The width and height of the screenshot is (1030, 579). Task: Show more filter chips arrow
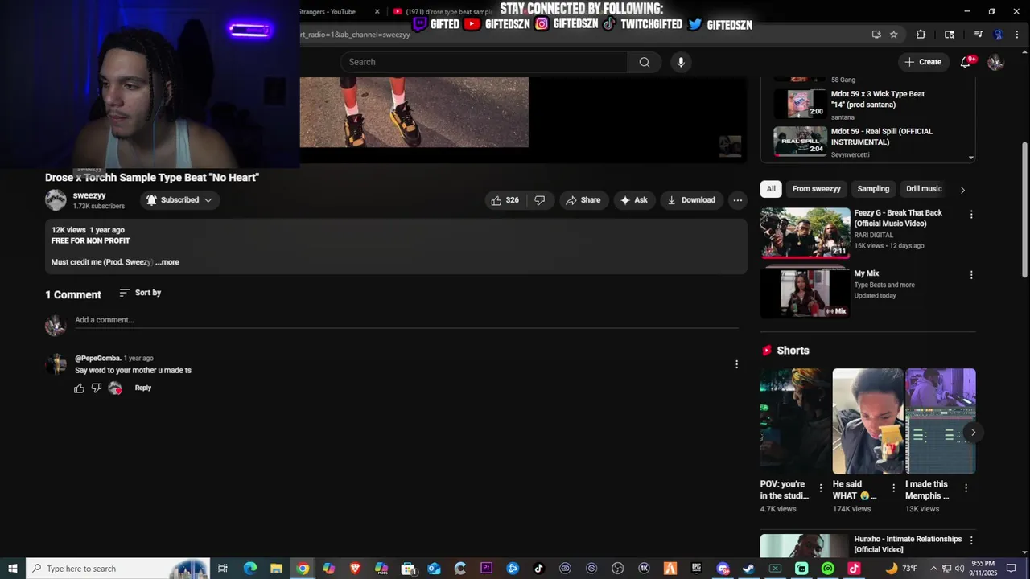(962, 190)
